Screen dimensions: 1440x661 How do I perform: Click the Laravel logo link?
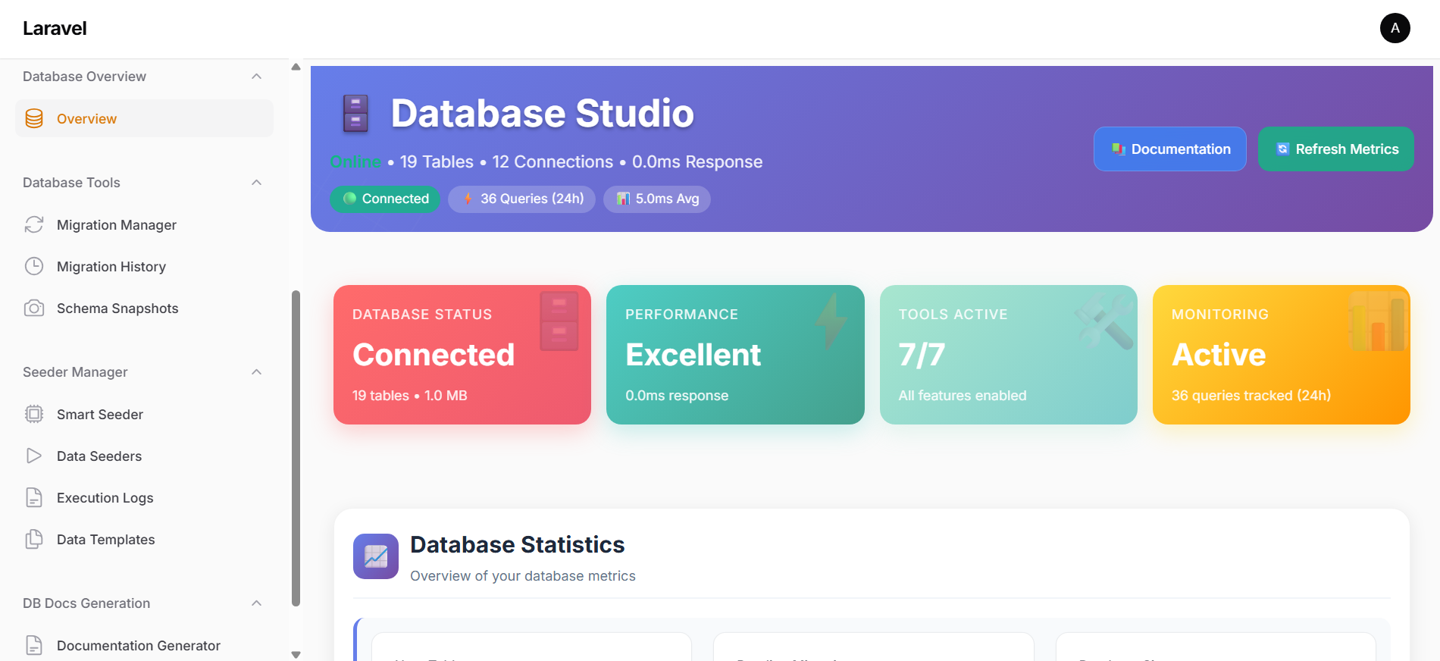[x=55, y=28]
